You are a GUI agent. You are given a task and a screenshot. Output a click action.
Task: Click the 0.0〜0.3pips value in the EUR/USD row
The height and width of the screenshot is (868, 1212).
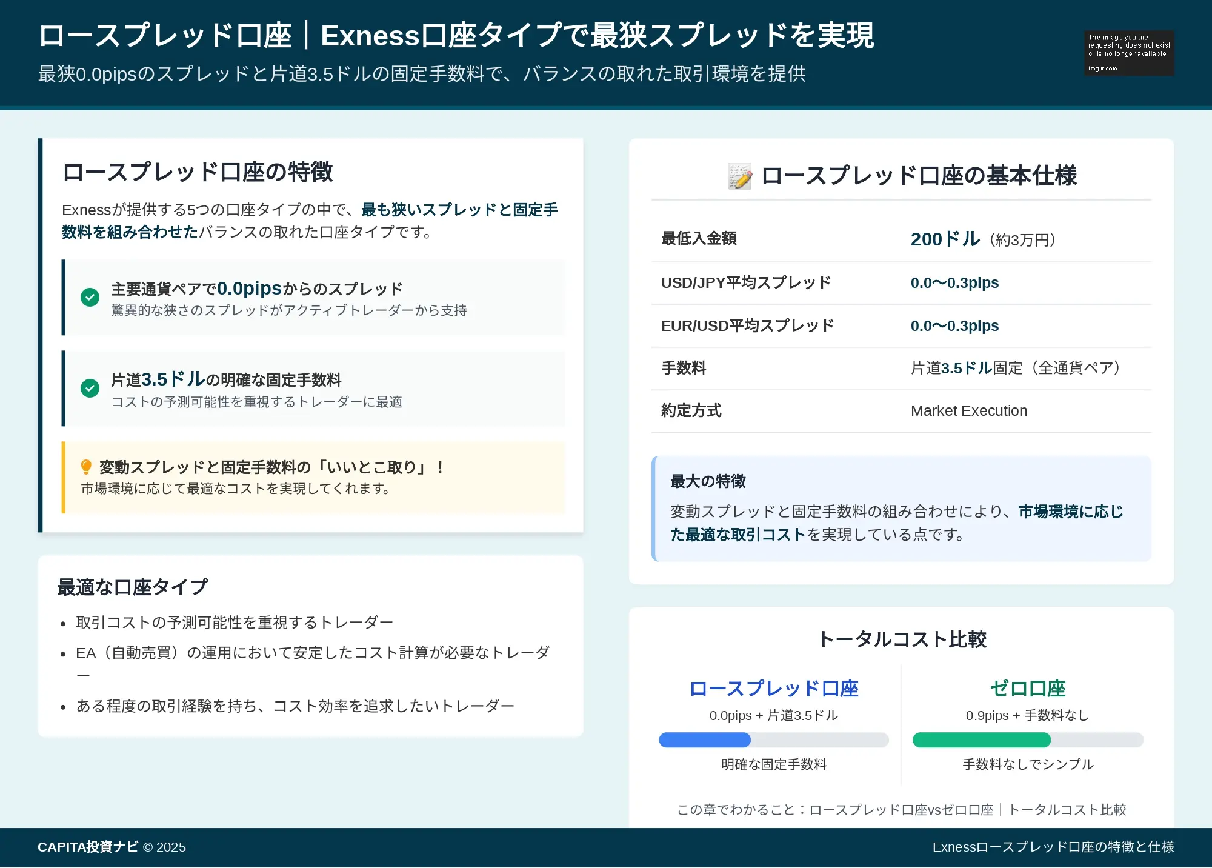tap(954, 326)
